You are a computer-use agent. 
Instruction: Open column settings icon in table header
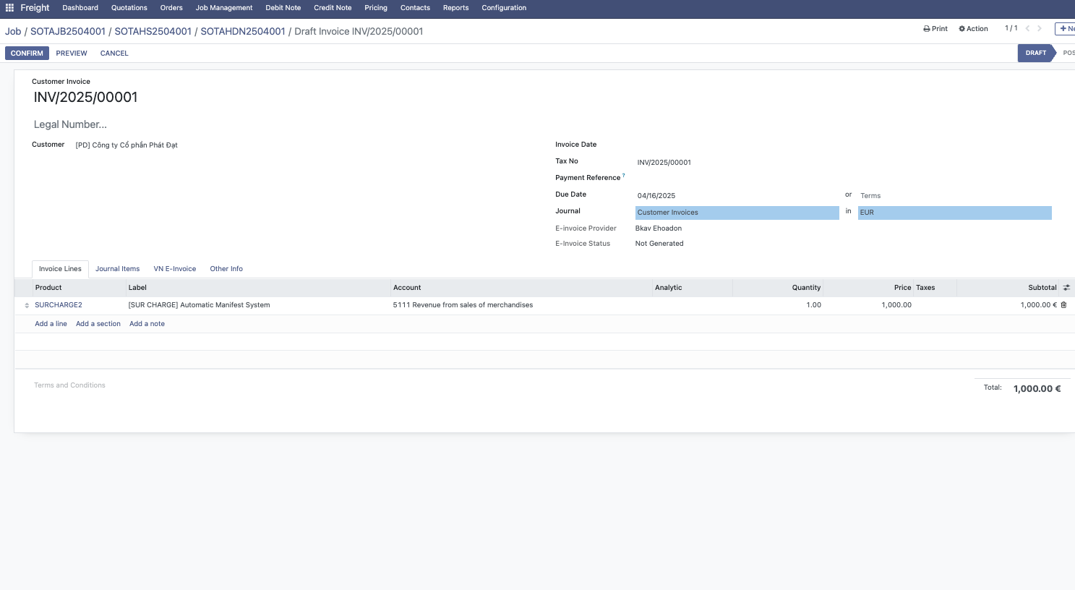coord(1066,288)
